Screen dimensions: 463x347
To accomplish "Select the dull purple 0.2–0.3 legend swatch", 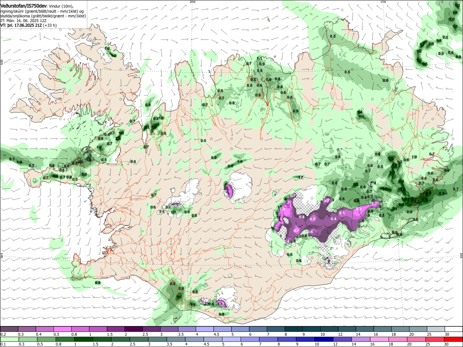I will [x=9, y=329].
